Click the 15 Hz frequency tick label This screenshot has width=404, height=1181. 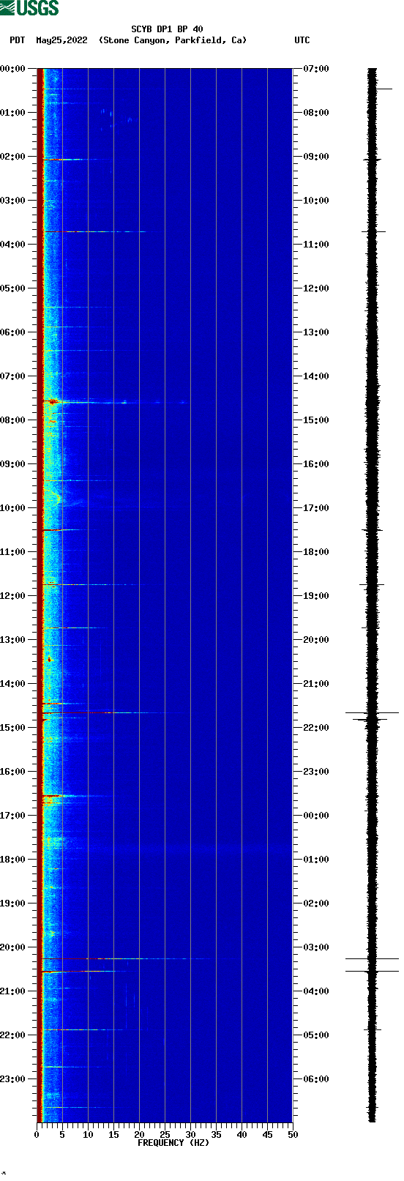tap(113, 1135)
